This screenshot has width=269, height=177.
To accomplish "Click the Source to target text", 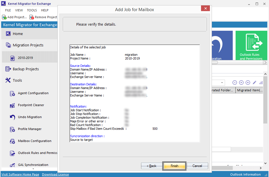I will tap(81, 140).
